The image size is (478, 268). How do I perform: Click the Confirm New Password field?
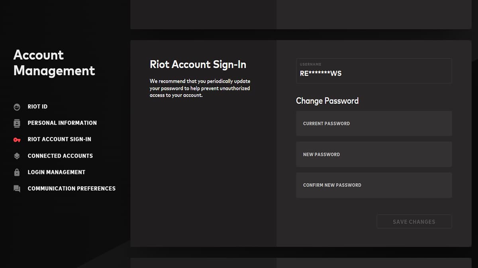coord(374,185)
